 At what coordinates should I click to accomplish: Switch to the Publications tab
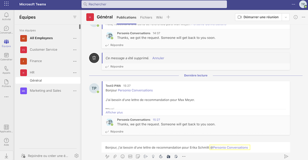point(126,17)
